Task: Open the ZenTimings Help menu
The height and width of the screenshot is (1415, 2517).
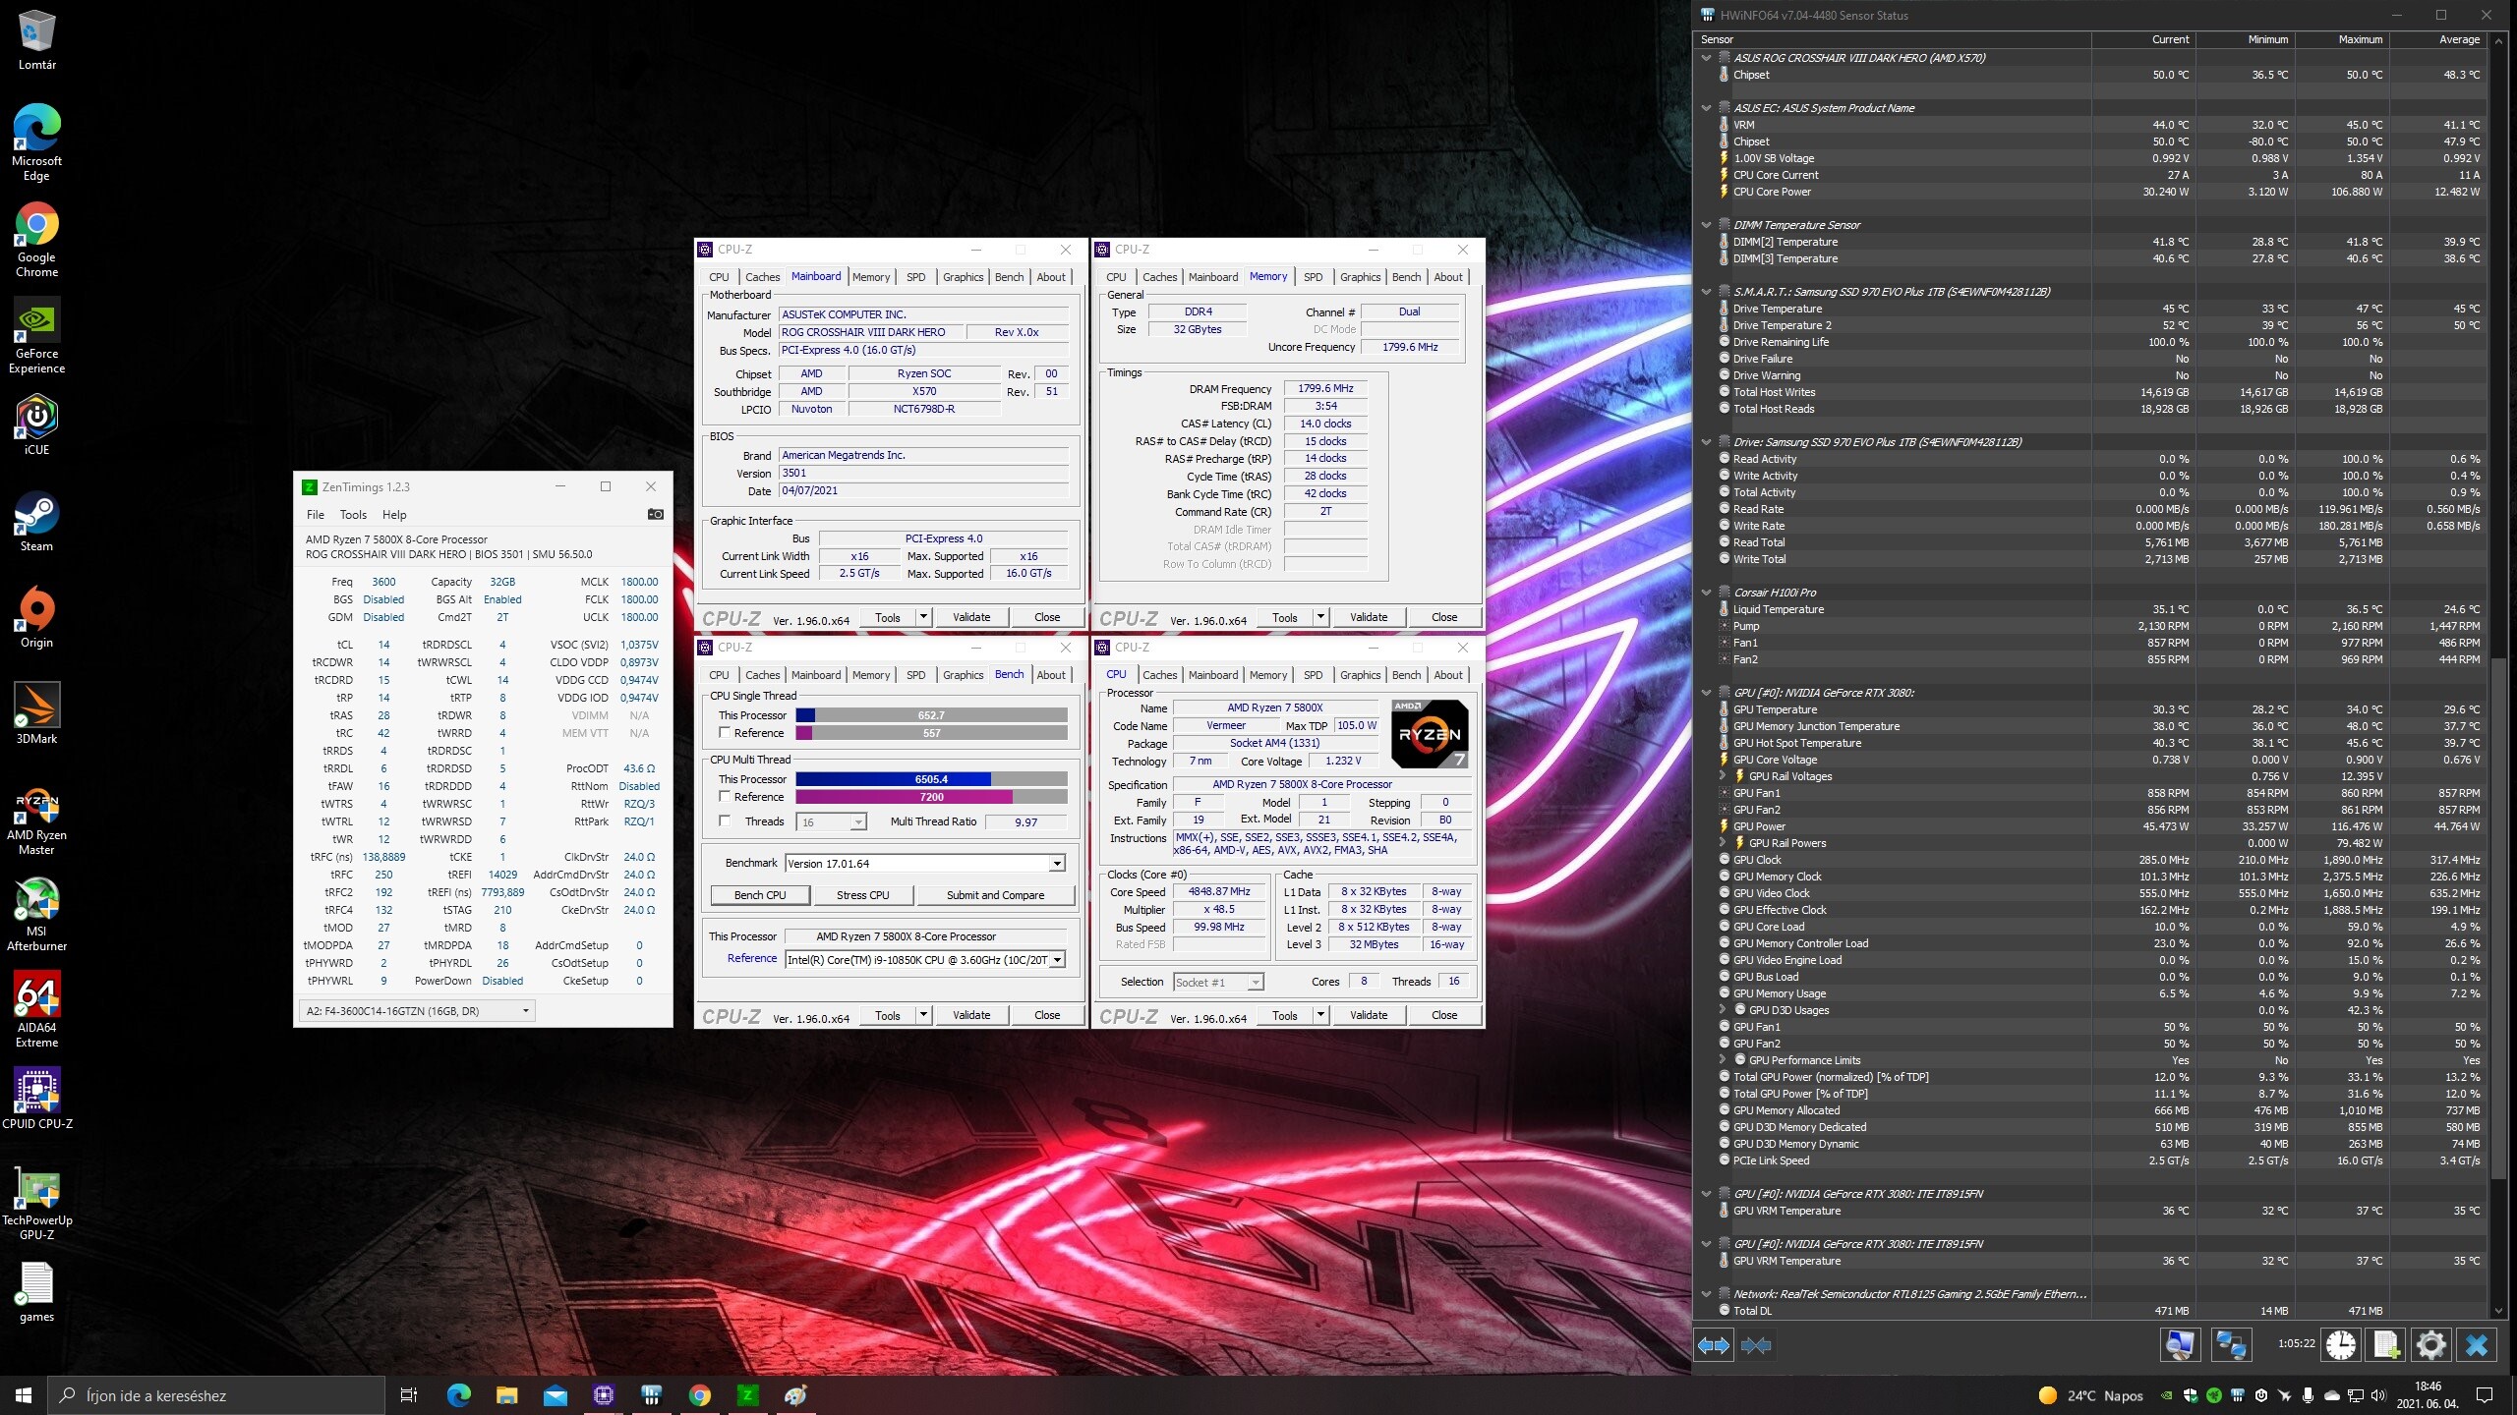Action: point(394,515)
